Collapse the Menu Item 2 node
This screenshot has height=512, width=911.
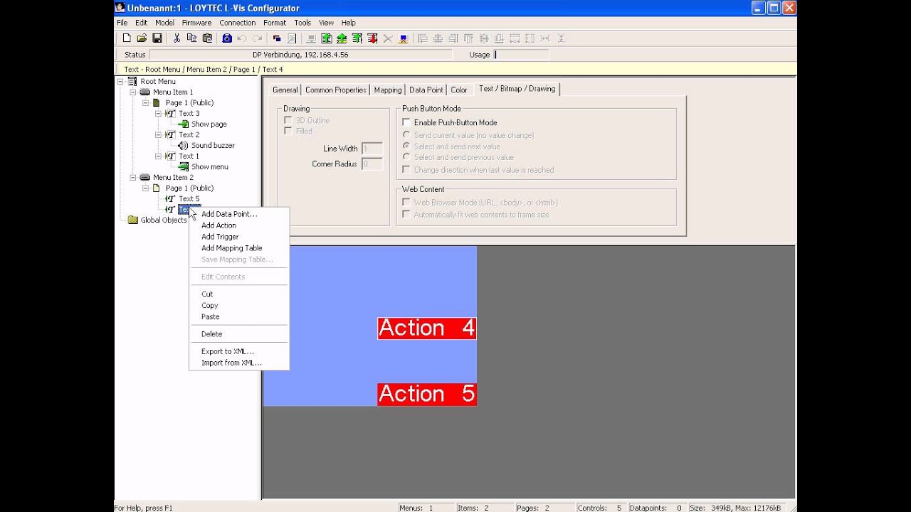click(133, 177)
